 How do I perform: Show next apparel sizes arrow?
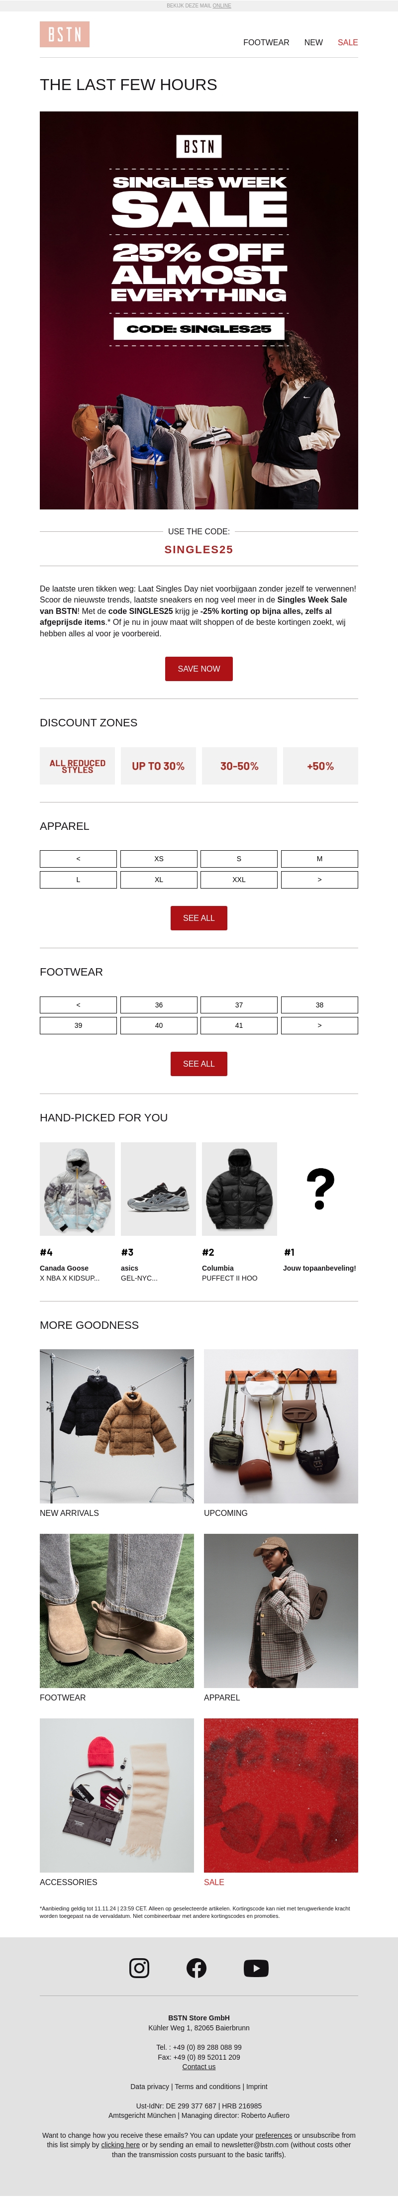point(319,879)
